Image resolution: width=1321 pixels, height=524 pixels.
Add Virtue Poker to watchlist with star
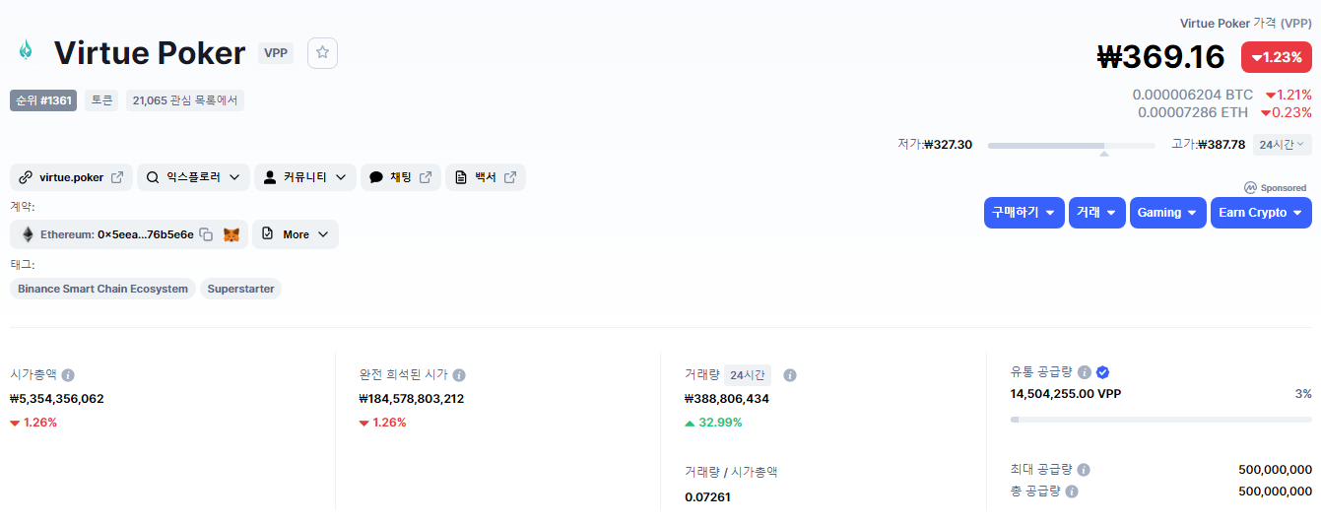(322, 53)
